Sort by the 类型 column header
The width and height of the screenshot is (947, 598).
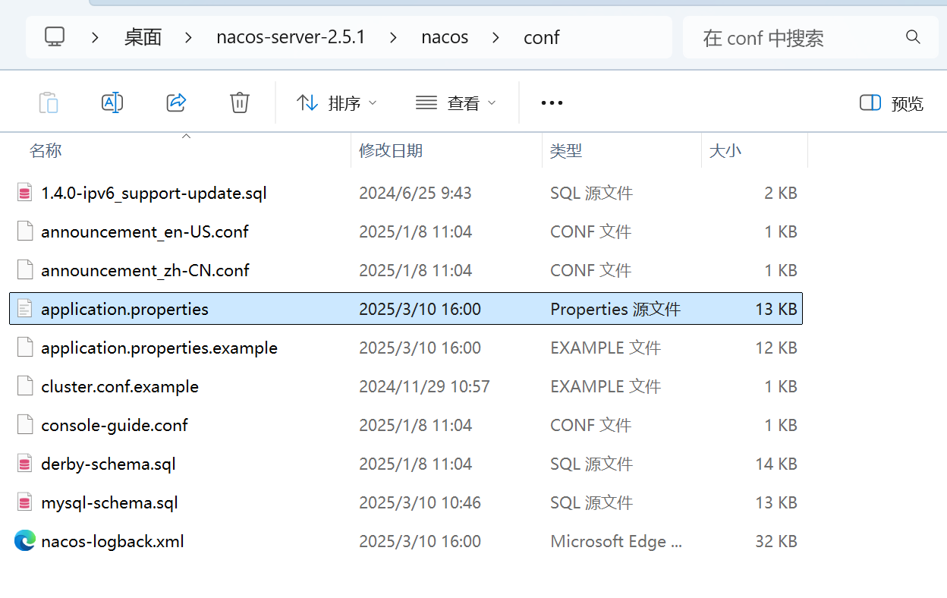pyautogui.click(x=566, y=150)
